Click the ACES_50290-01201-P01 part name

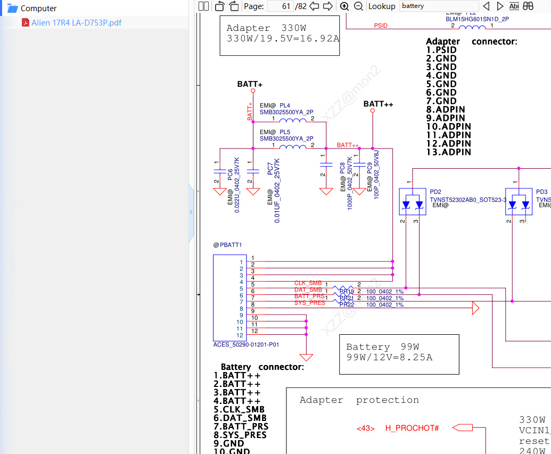point(246,345)
